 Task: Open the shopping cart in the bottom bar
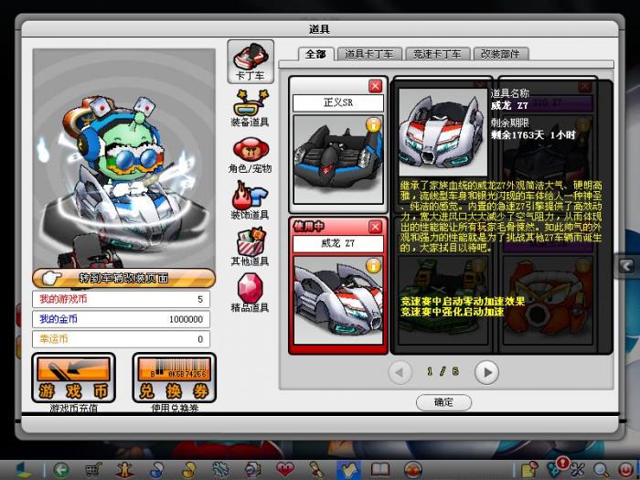pyautogui.click(x=93, y=470)
